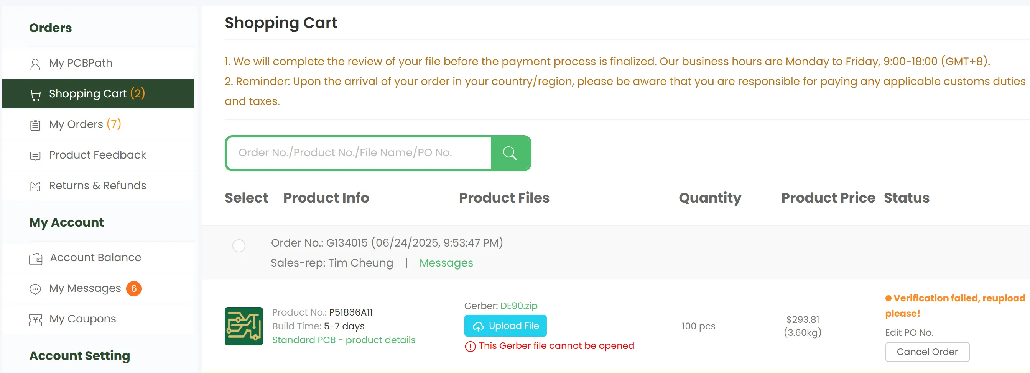View Standard PCB product details link

click(x=344, y=340)
